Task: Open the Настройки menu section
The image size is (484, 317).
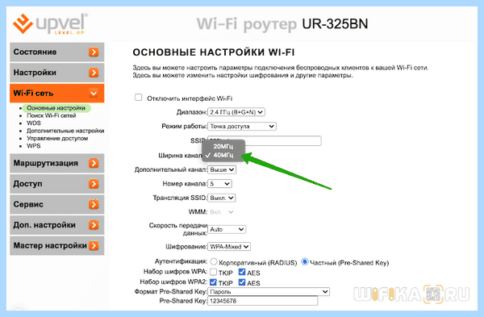Action: (56, 73)
